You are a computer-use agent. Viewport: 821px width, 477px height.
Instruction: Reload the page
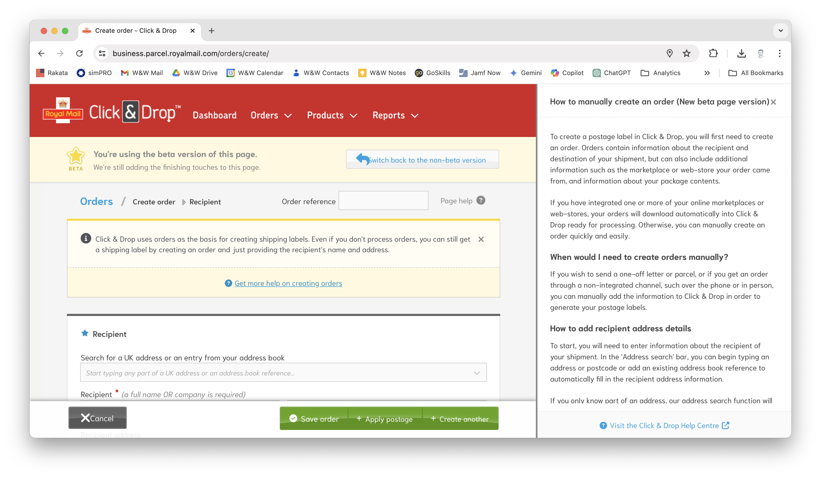tap(80, 53)
